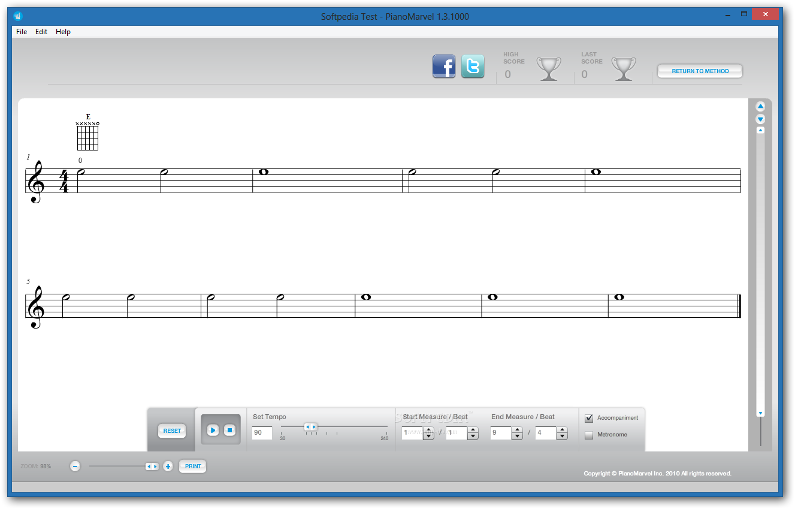Click the Start Measure number field
Viewport: 795px width, 509px height.
point(412,433)
